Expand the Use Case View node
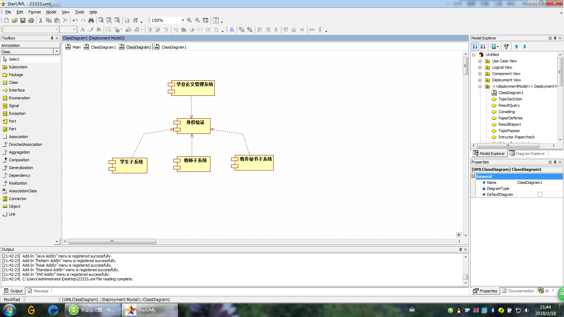 coord(480,61)
